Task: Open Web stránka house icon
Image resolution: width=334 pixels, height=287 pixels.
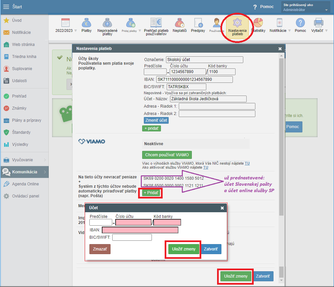Action: (x=6, y=45)
